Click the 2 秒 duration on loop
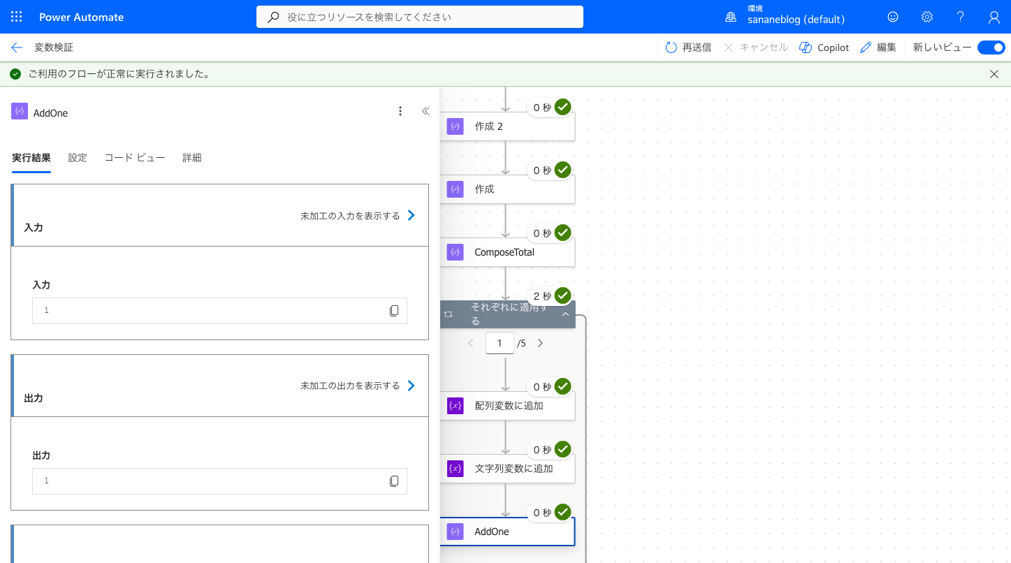This screenshot has height=563, width=1011. click(x=542, y=296)
